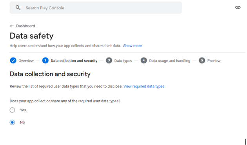The height and width of the screenshot is (145, 247).
Task: Go to Data types step
Action: tap(123, 61)
